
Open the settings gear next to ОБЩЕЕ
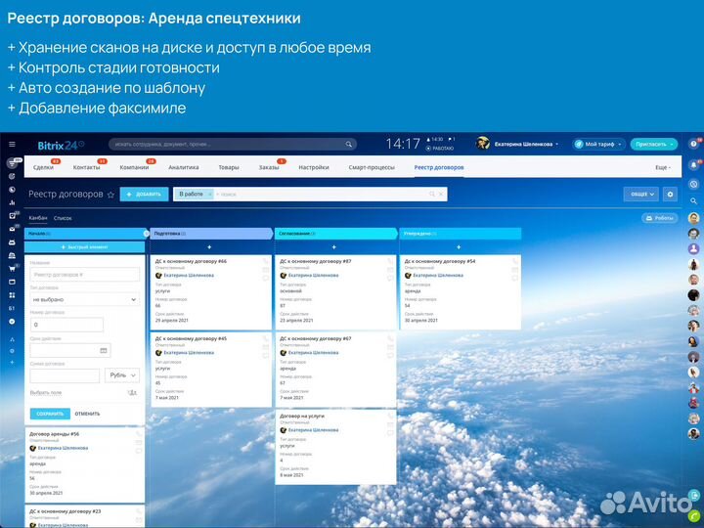(670, 194)
